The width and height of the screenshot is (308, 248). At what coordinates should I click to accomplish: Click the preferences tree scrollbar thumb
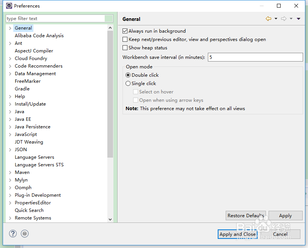point(110,94)
